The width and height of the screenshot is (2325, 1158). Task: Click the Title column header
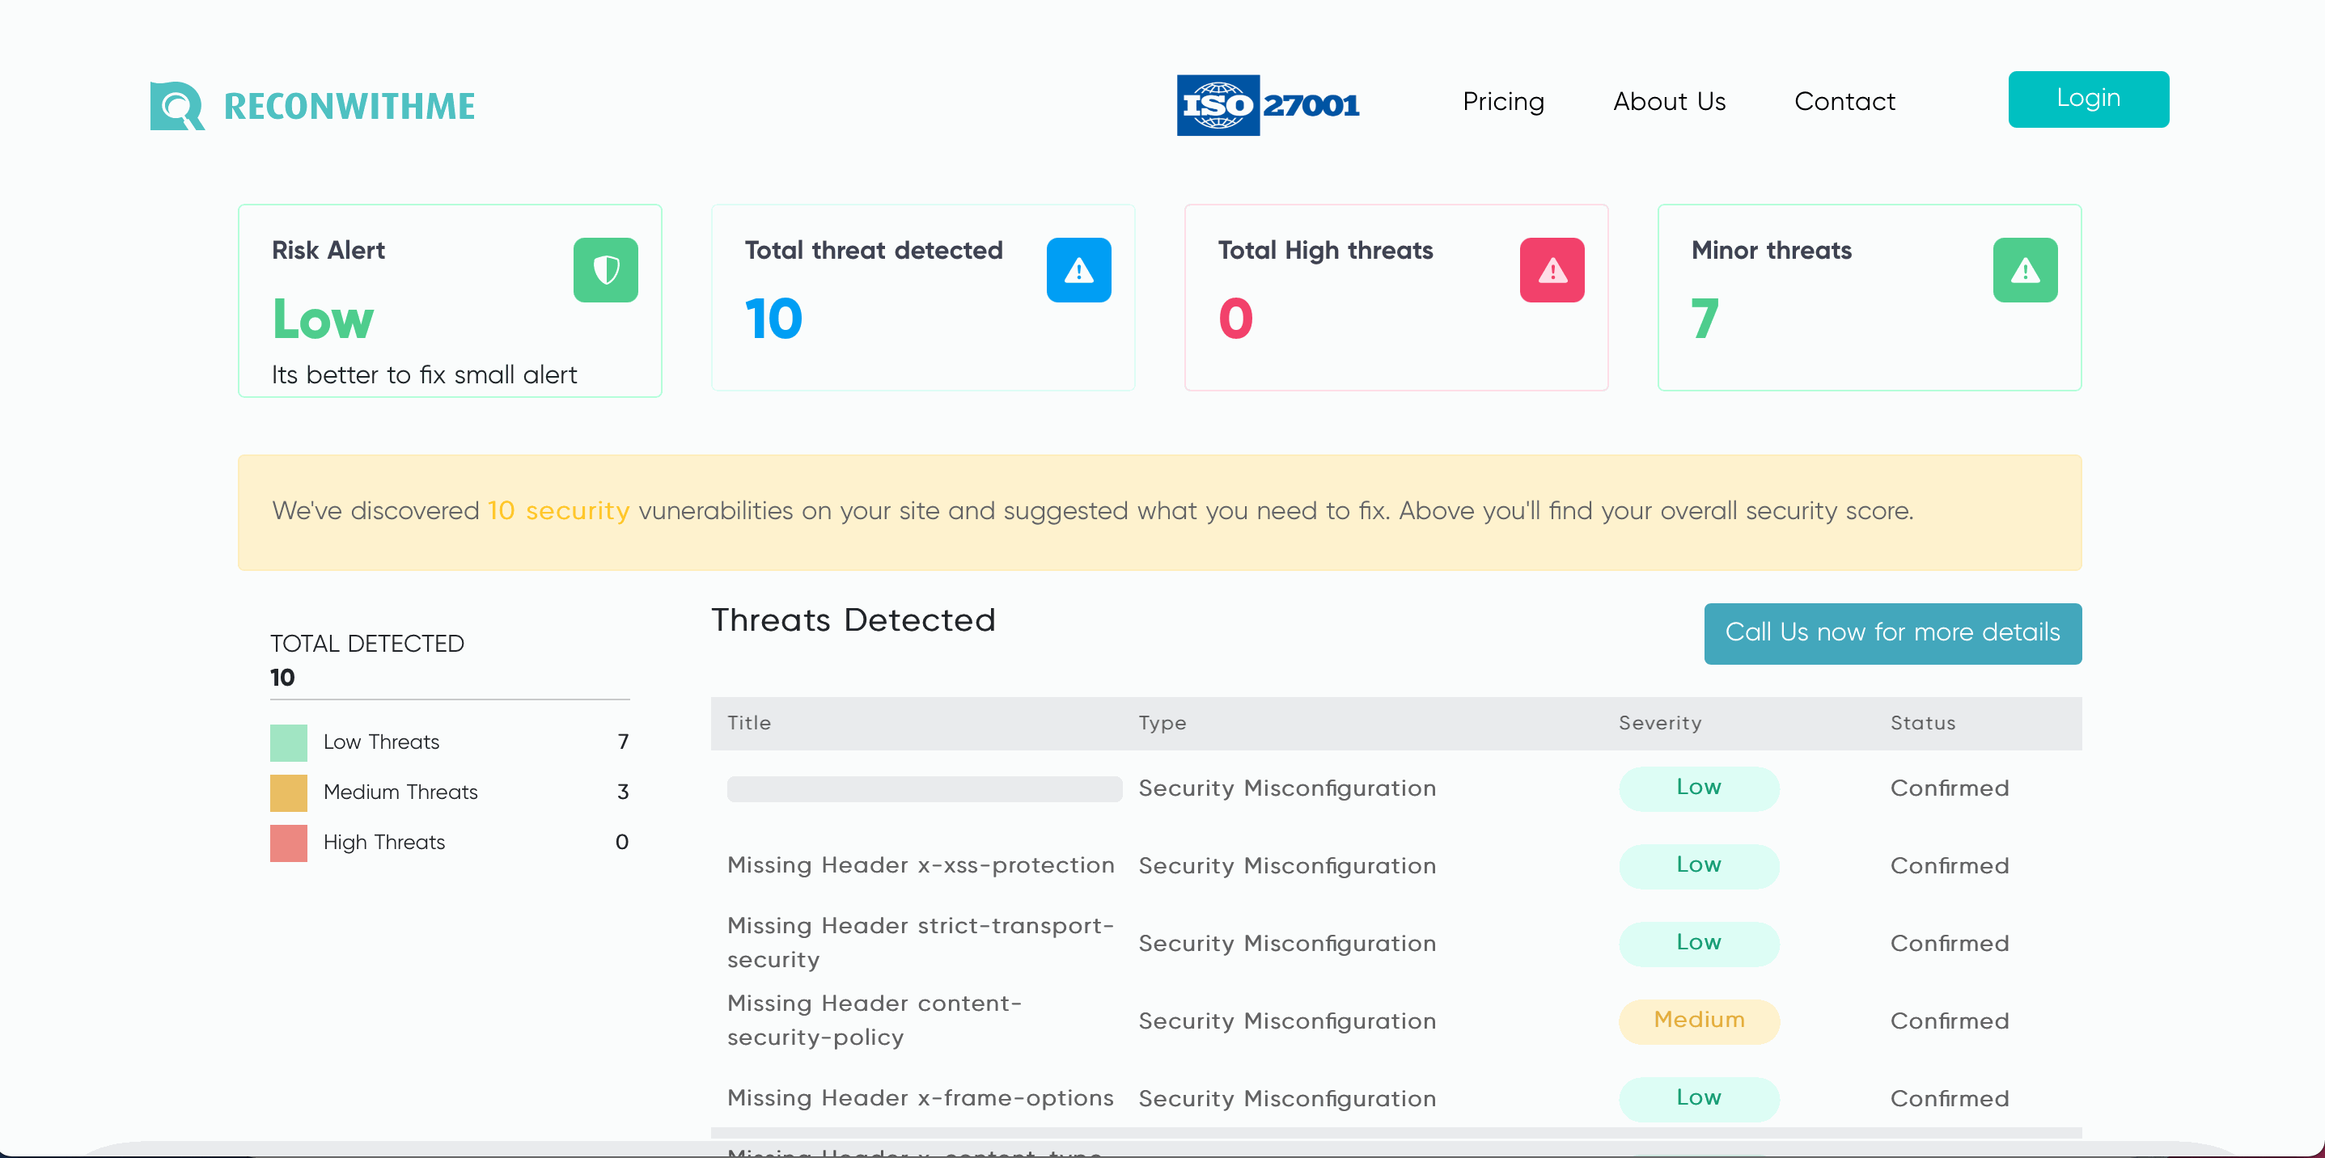tap(748, 722)
